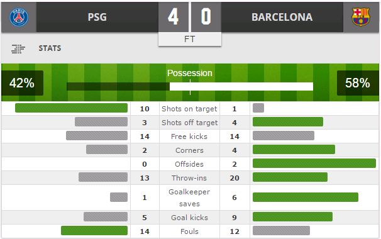
Task: Select the BARCELONA team name
Action: coord(282,17)
